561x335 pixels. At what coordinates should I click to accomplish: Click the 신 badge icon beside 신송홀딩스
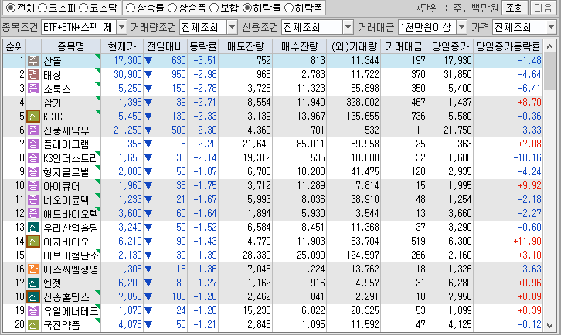pyautogui.click(x=33, y=296)
